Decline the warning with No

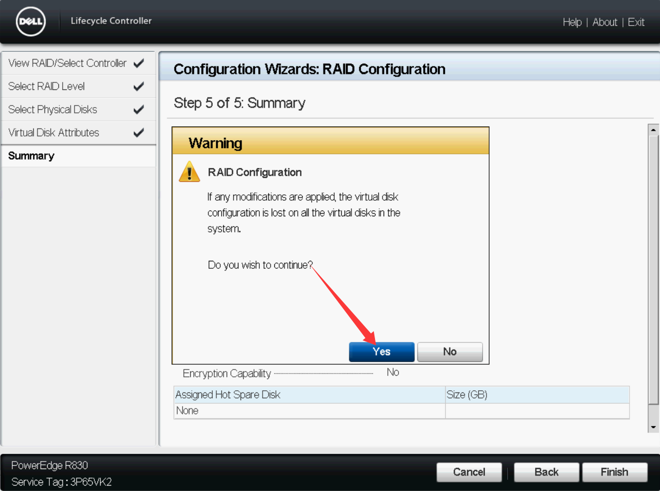(x=449, y=352)
